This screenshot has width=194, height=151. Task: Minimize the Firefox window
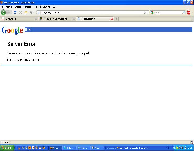coord(185,2)
